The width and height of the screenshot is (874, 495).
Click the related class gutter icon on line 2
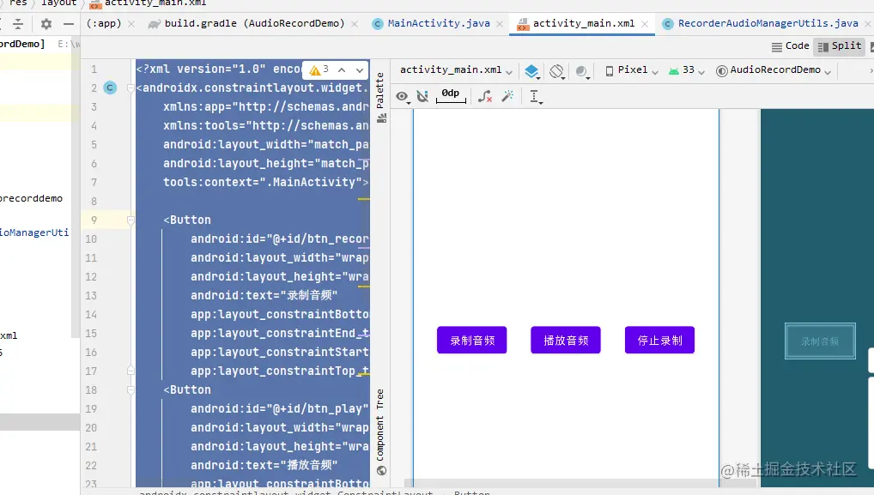111,88
